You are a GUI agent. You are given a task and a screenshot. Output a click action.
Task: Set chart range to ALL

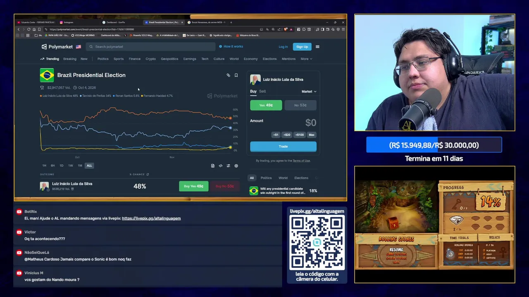[89, 165]
